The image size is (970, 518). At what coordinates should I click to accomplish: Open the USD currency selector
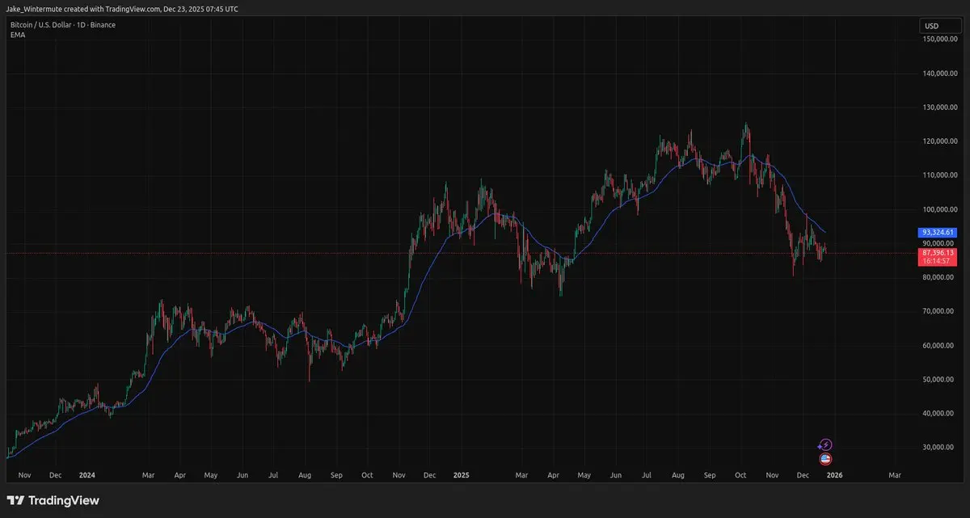click(941, 27)
